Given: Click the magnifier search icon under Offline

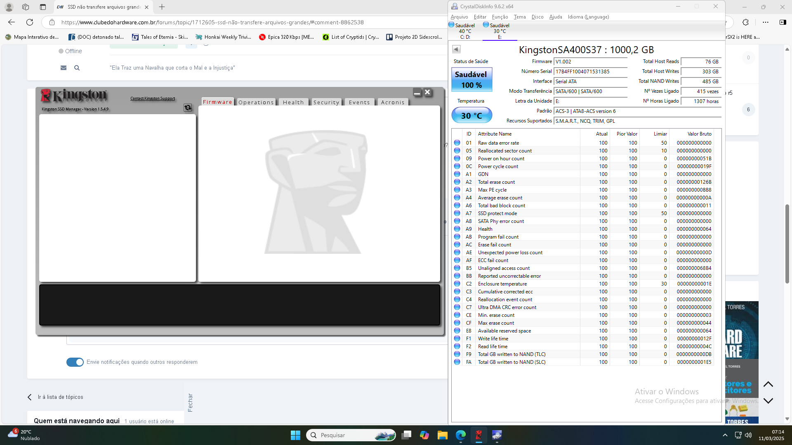Looking at the screenshot, I should tap(77, 68).
